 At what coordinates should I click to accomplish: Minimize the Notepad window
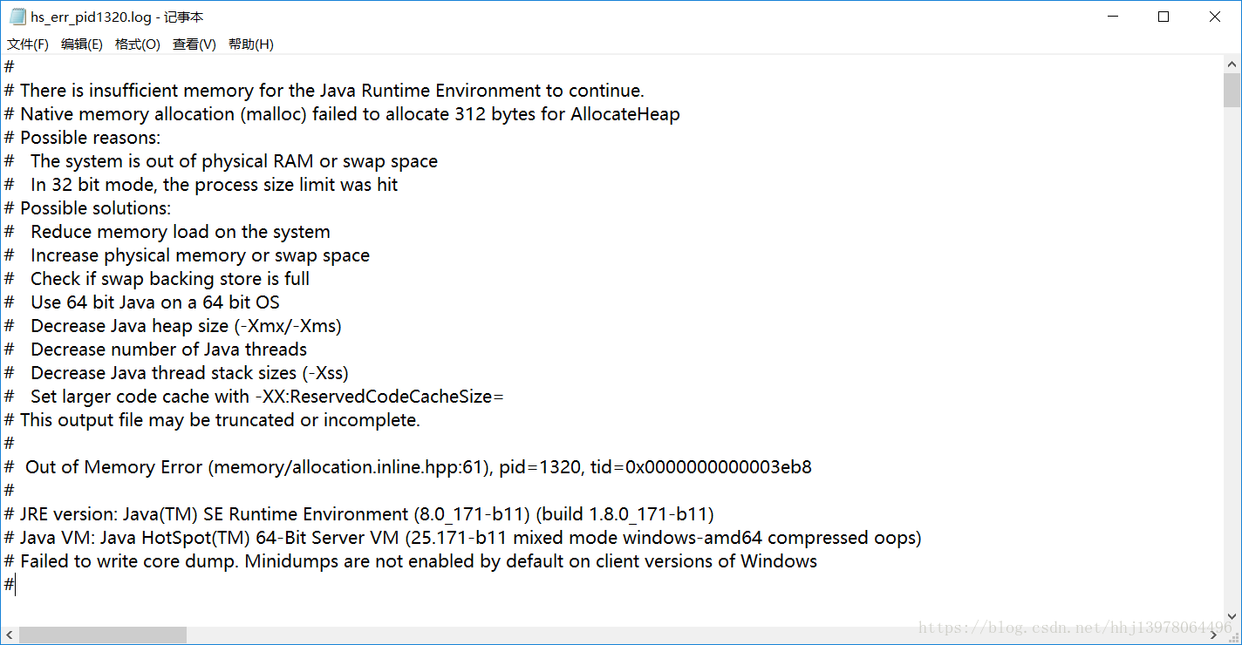[x=1111, y=16]
